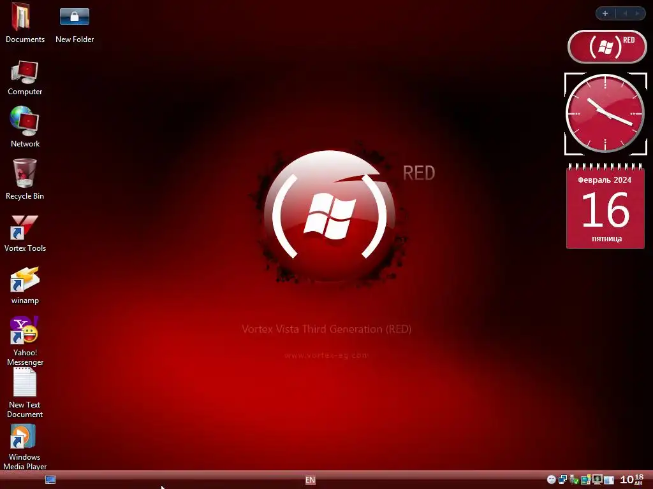Click the analog clock gadget
Viewport: 653px width, 489px height.
point(605,113)
